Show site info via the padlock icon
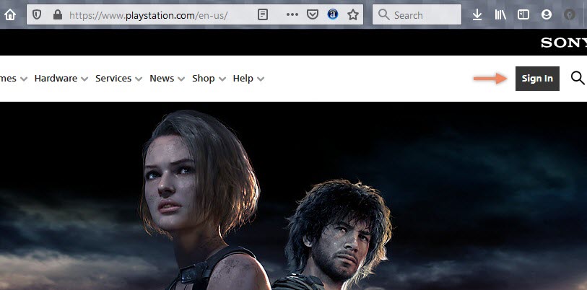 click(x=57, y=14)
